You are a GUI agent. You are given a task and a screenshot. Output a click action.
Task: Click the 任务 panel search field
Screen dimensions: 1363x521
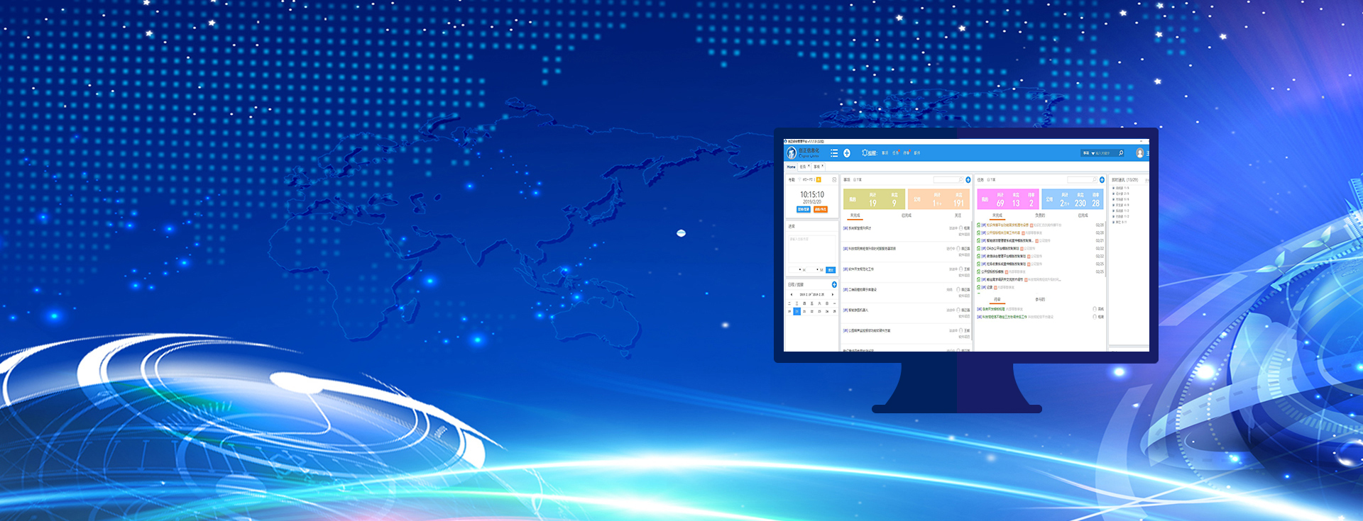coord(1080,180)
